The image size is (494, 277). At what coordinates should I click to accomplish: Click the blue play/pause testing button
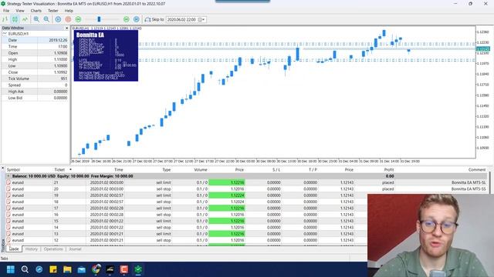59,19
